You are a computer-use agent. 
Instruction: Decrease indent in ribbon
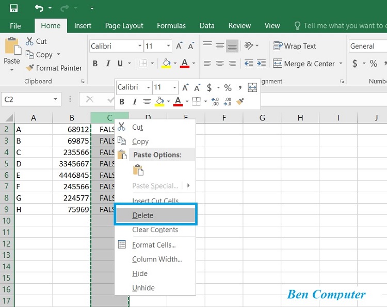[249, 64]
